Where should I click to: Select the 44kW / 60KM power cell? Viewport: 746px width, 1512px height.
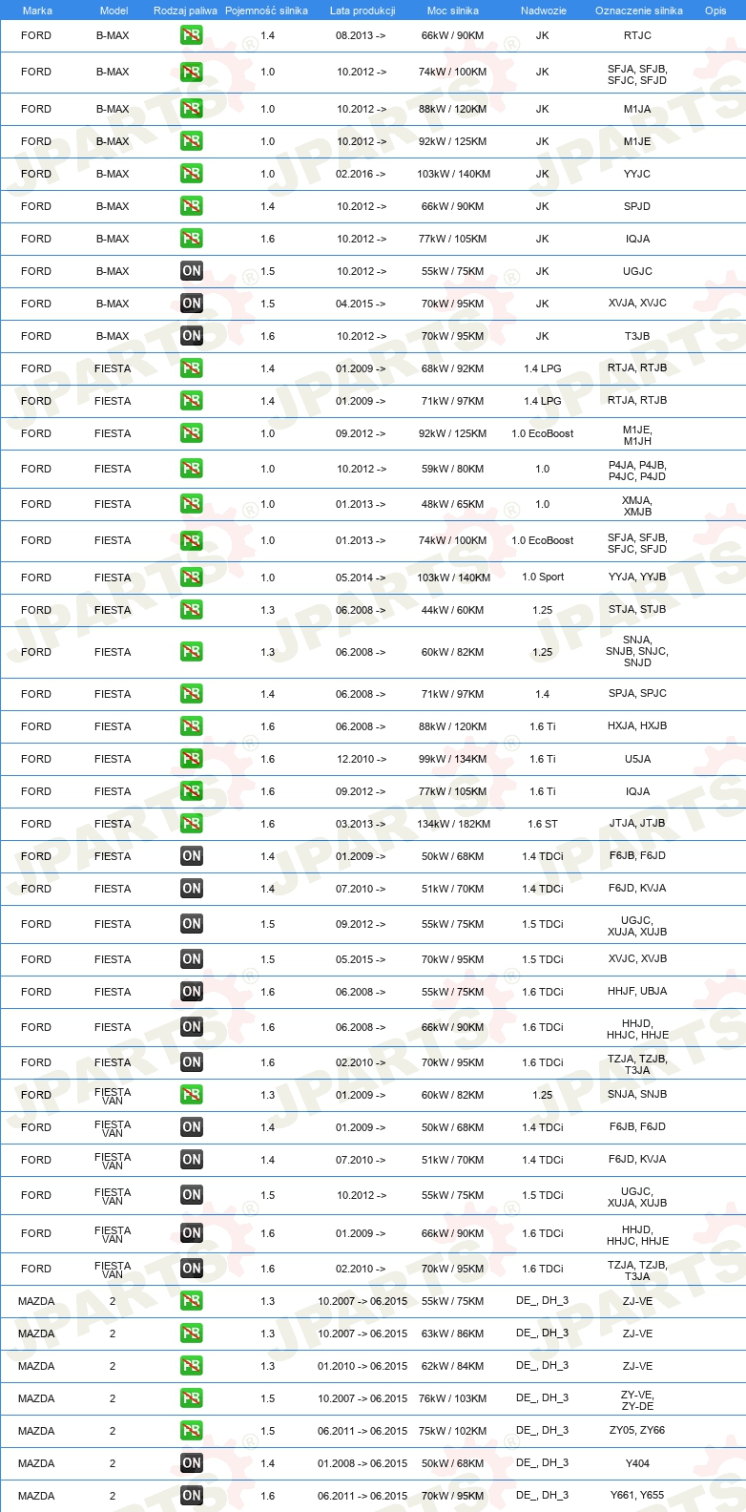[453, 610]
